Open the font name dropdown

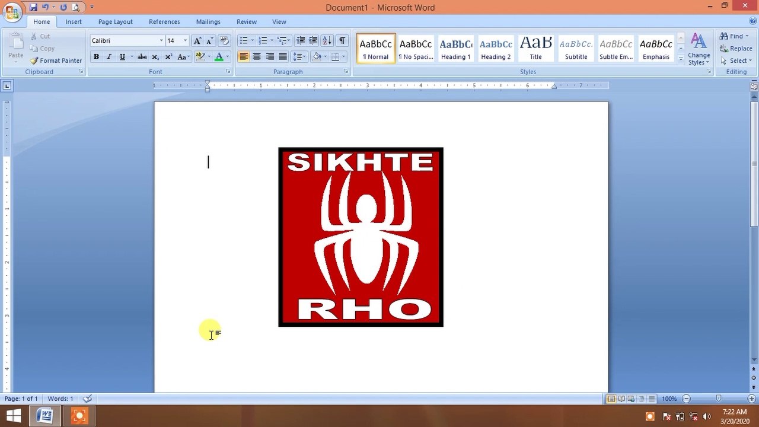(x=161, y=40)
